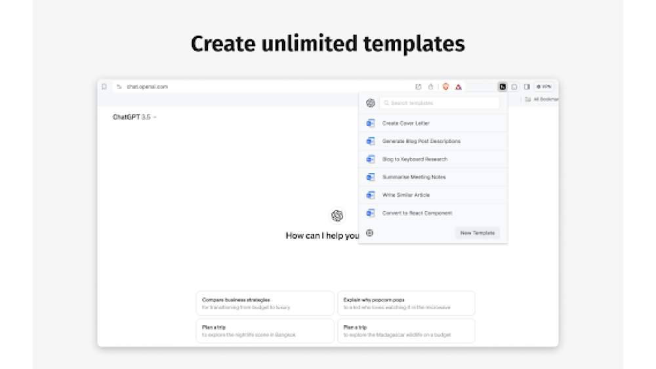Click the Explain why popcorn pops suggestion
Screen dimensions: 656x369
406,303
